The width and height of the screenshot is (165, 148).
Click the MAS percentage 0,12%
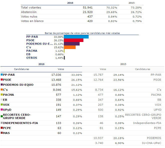(x=78, y=133)
